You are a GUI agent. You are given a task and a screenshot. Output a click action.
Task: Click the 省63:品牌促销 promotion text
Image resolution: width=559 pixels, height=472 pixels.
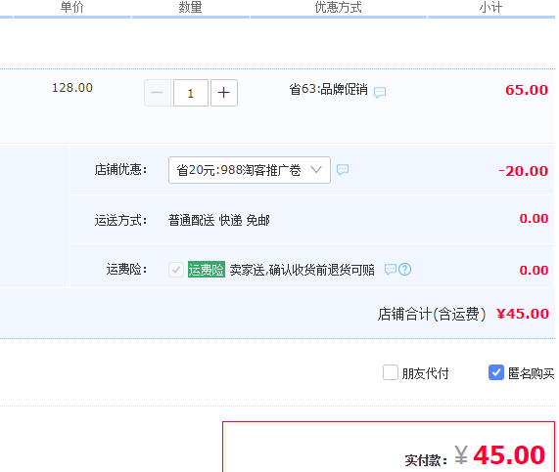click(328, 89)
